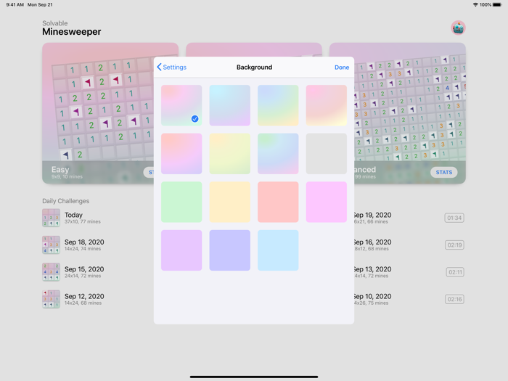Click the 01:34 time badge
Viewport: 508px width, 381px height.
454,218
